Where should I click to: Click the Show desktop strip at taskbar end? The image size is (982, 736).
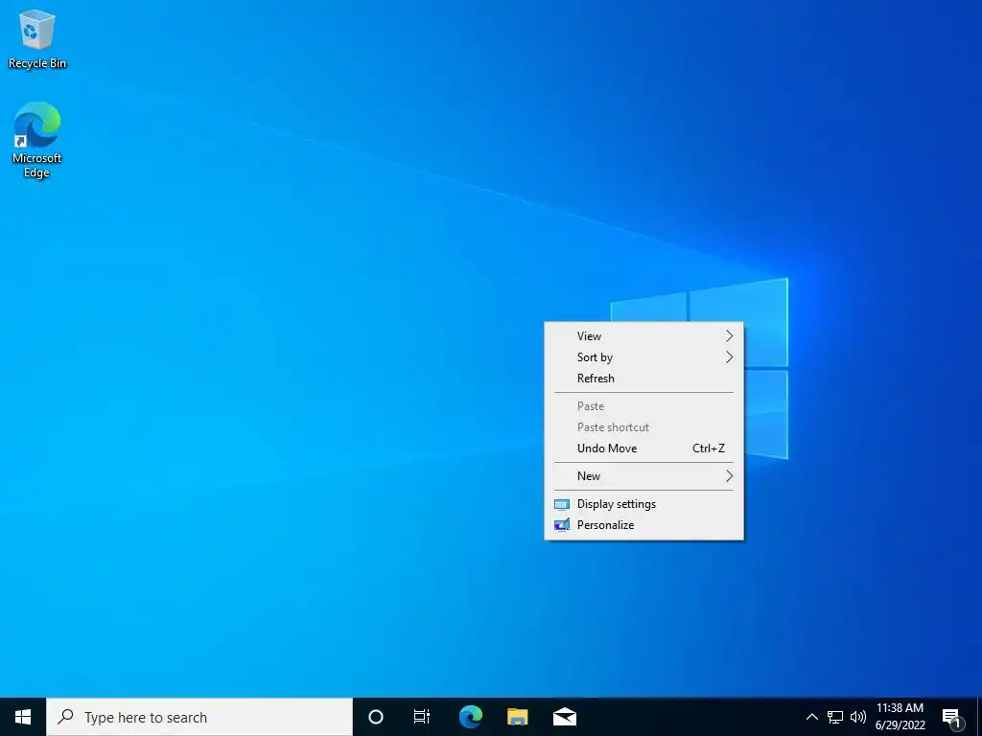pos(979,717)
